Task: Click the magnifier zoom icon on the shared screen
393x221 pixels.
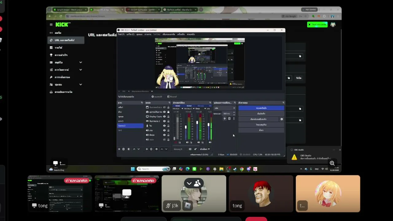Action: pyautogui.click(x=332, y=163)
